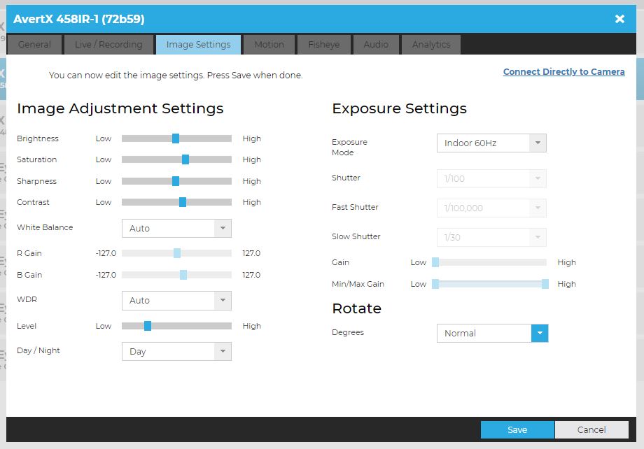Click the Sharpness slider handle
Image resolution: width=644 pixels, height=449 pixels.
[176, 181]
